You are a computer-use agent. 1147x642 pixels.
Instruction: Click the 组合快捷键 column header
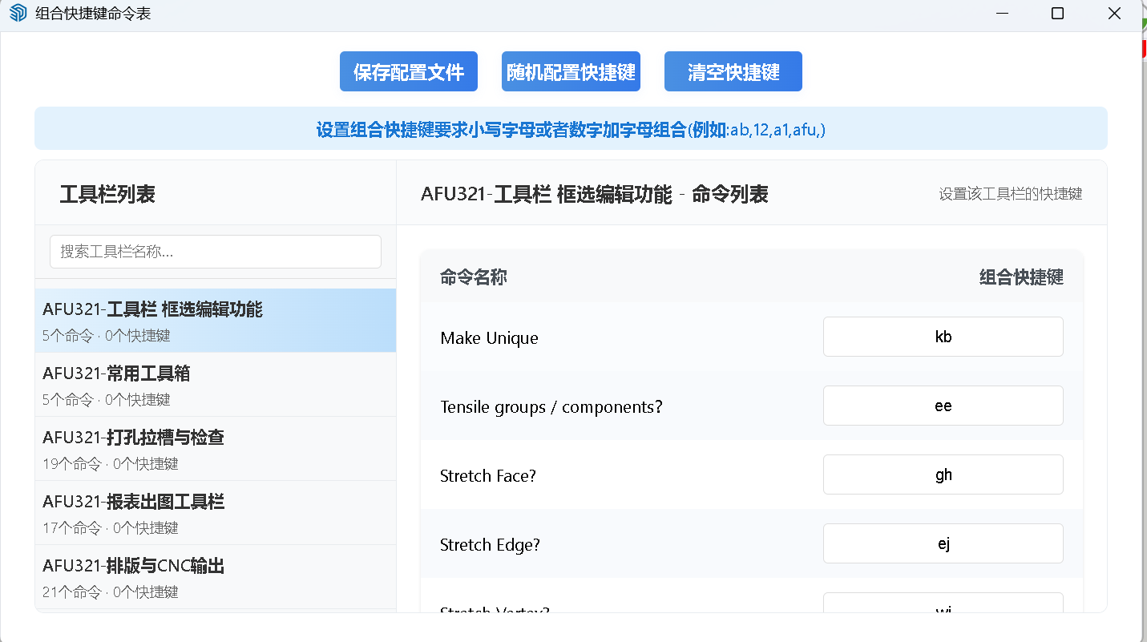pos(1020,277)
